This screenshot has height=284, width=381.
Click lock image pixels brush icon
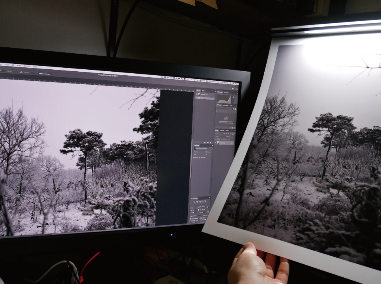pos(220,139)
